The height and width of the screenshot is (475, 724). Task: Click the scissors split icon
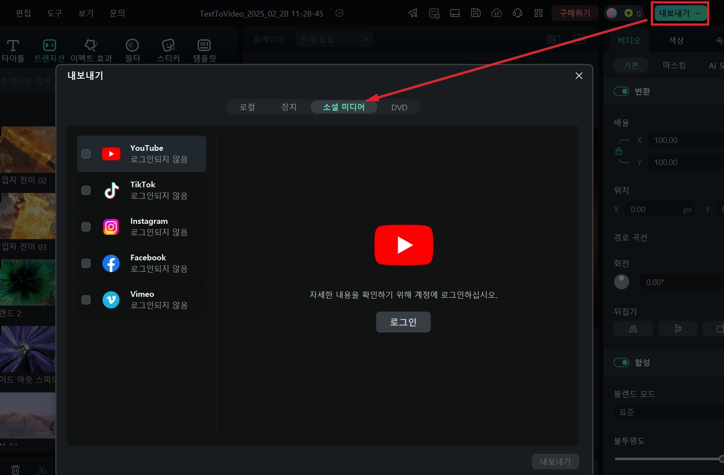[42, 470]
